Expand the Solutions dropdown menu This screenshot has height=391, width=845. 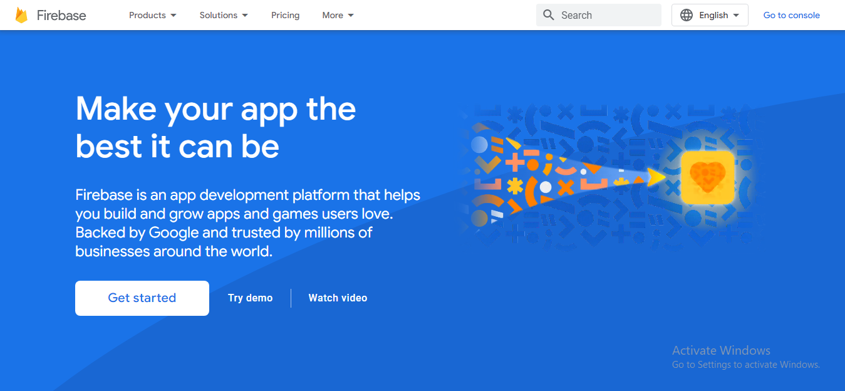(x=224, y=15)
